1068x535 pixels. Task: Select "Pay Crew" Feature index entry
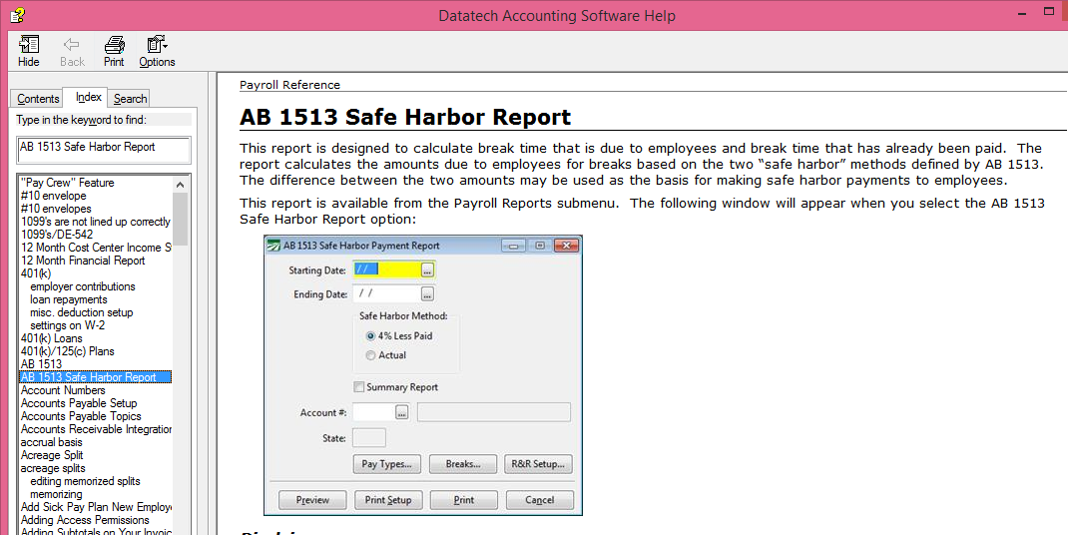coord(68,183)
